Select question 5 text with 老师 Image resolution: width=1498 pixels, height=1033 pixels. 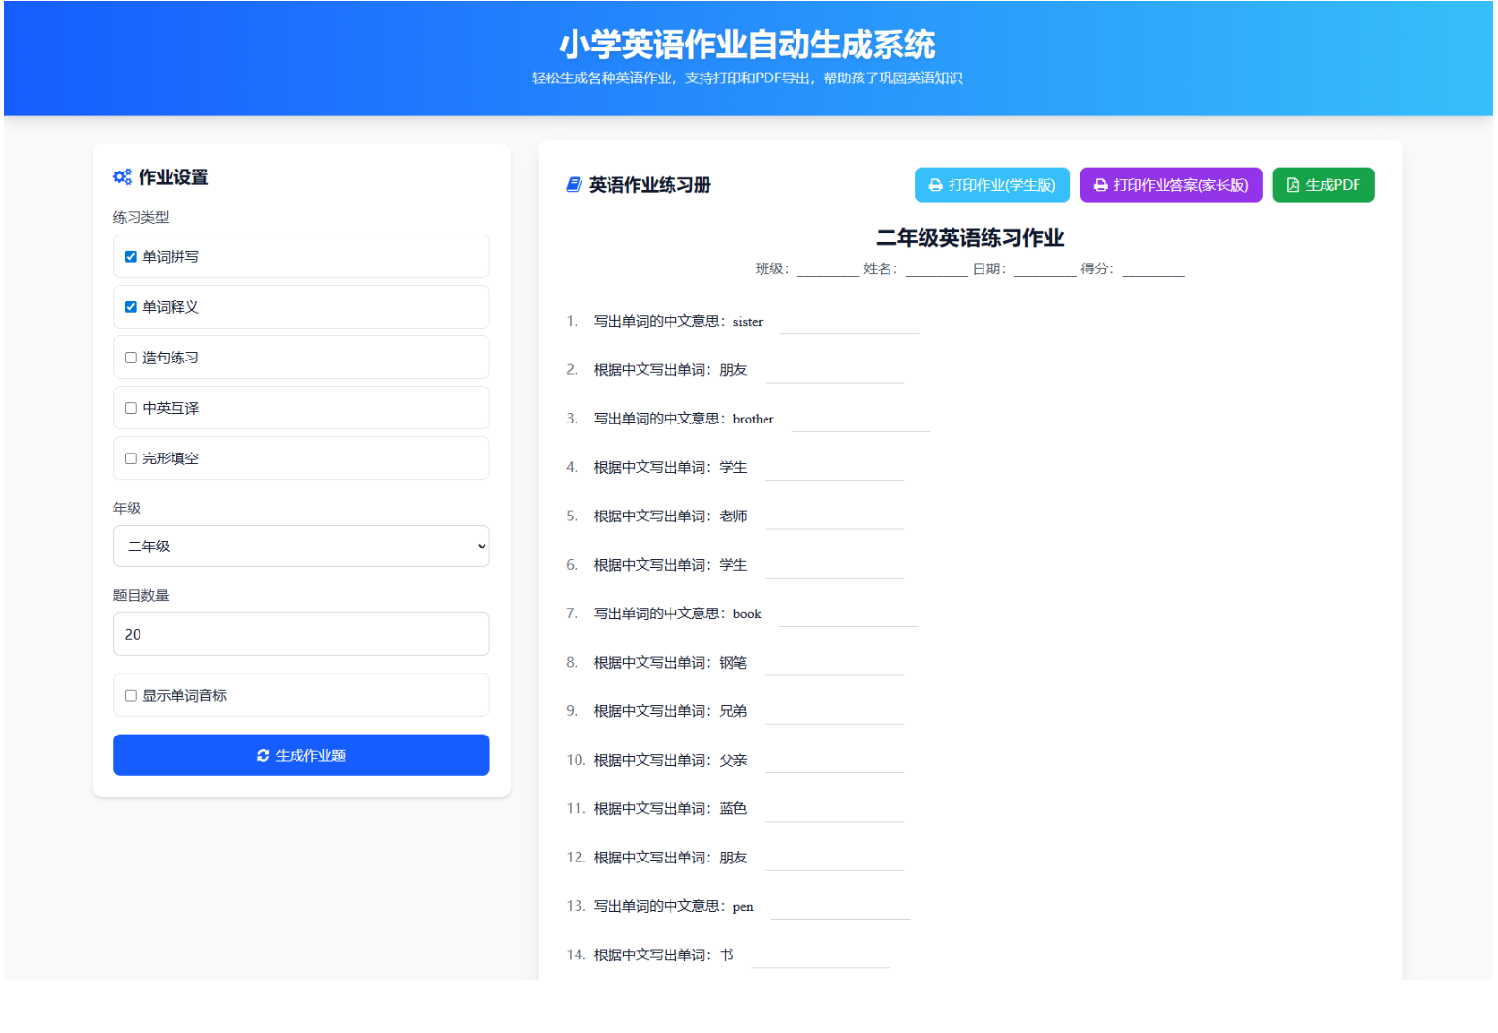(671, 516)
